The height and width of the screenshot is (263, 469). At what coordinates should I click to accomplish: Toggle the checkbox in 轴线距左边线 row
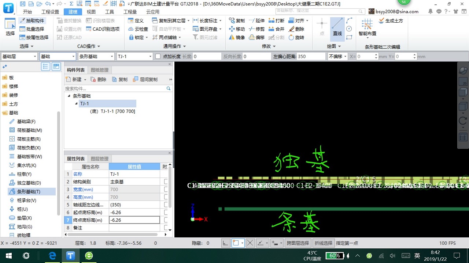166,205
